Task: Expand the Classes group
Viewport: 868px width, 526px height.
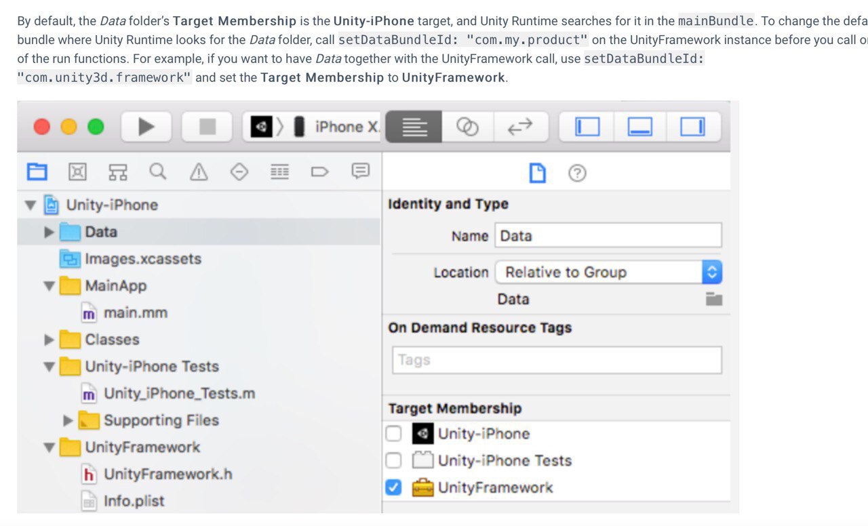Action: 49,340
